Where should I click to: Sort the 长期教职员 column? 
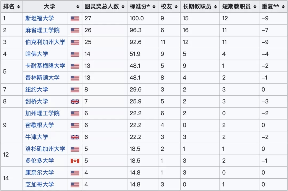click(215, 7)
